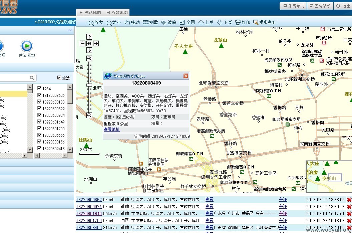This screenshot has height=233, width=352.
Task: Click the overview minimap thumbnail
Action: [x=329, y=176]
